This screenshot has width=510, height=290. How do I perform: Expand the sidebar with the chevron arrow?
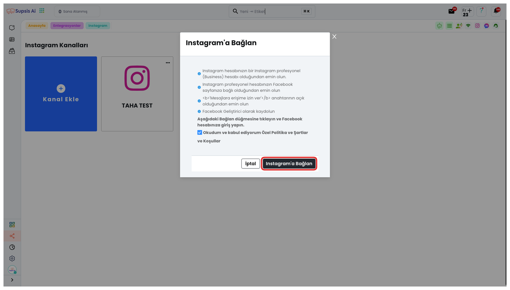[12, 280]
